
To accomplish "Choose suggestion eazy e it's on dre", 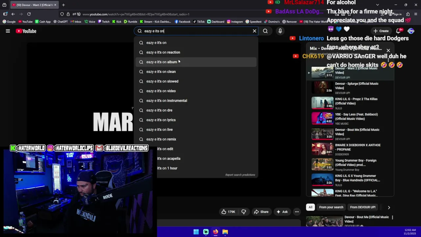I will coord(196,110).
